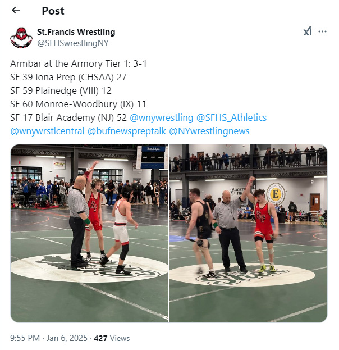
Task: Open the @SFHS_Athletics mention
Action: (231, 117)
